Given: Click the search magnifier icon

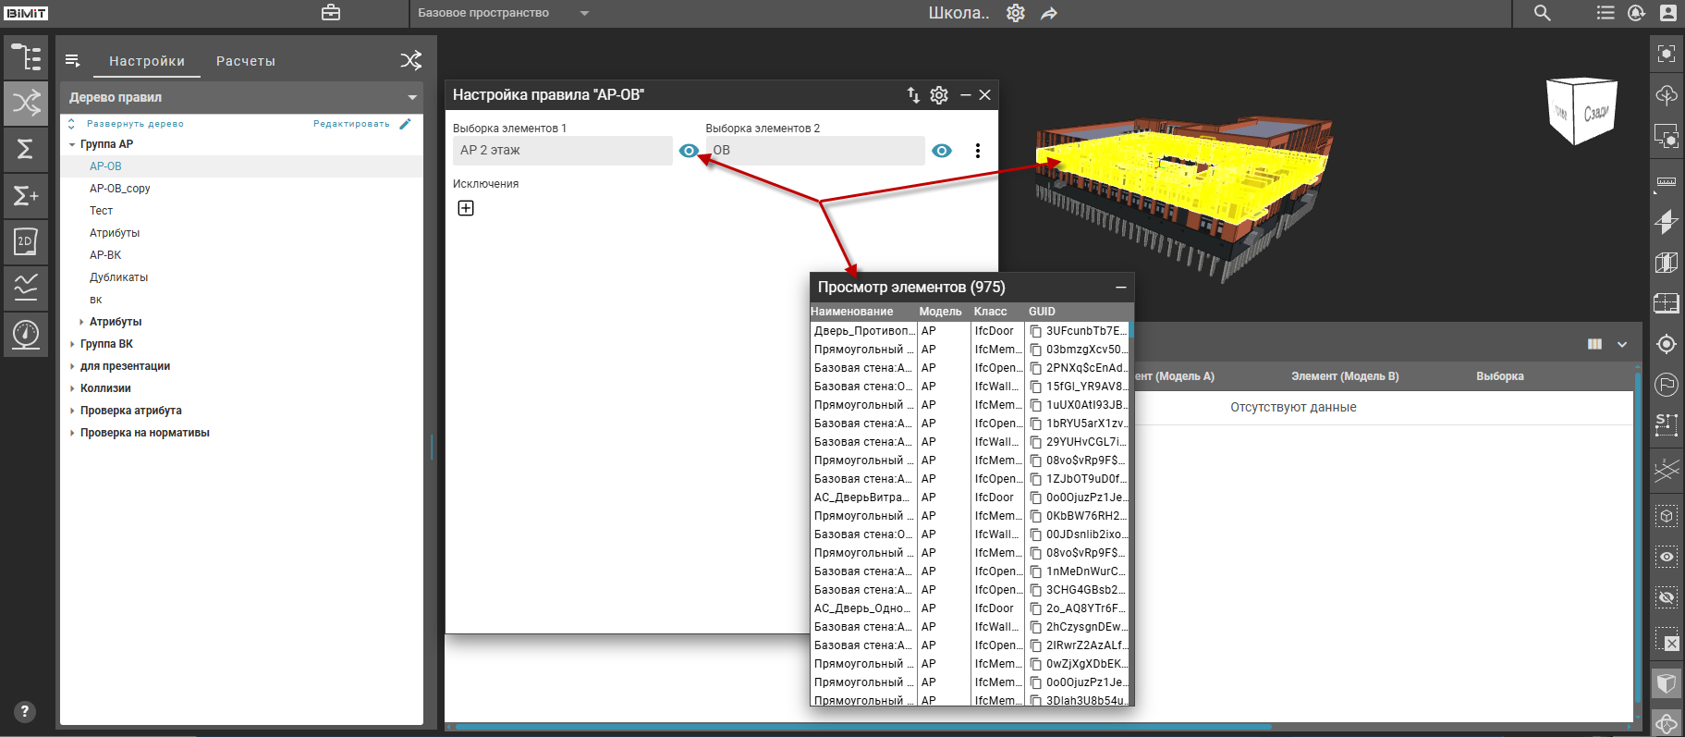Looking at the screenshot, I should [x=1543, y=13].
